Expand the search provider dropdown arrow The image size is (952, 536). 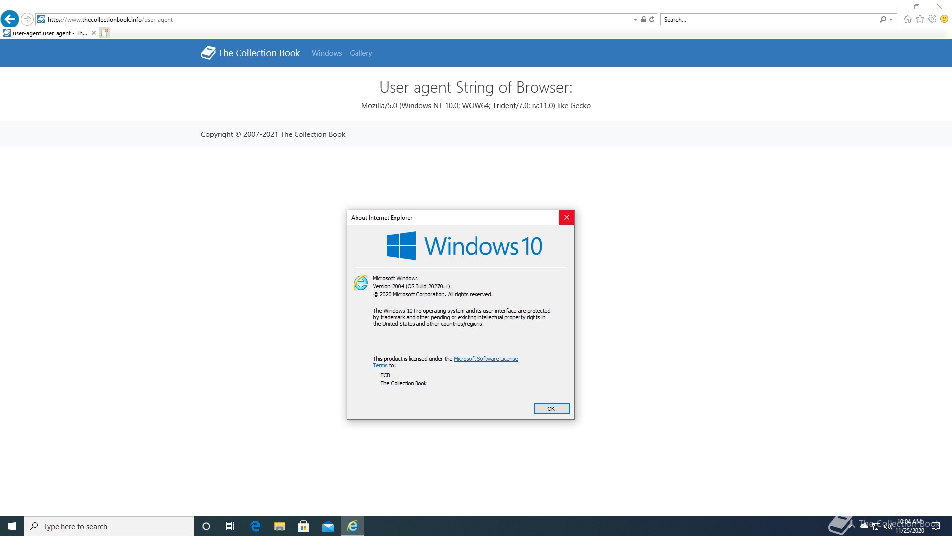click(891, 20)
